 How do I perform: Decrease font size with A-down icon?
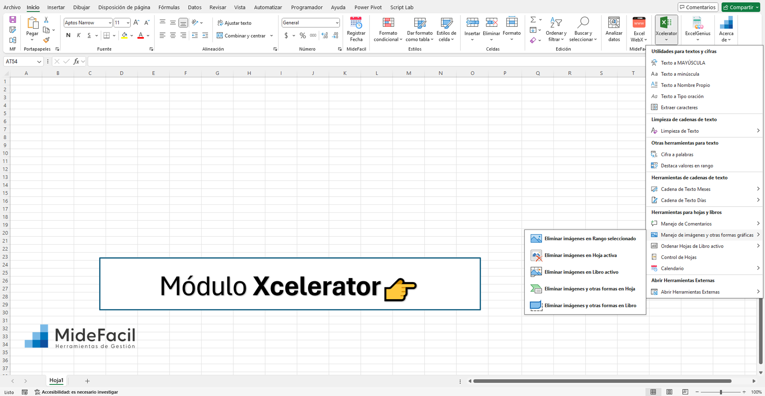tap(146, 23)
